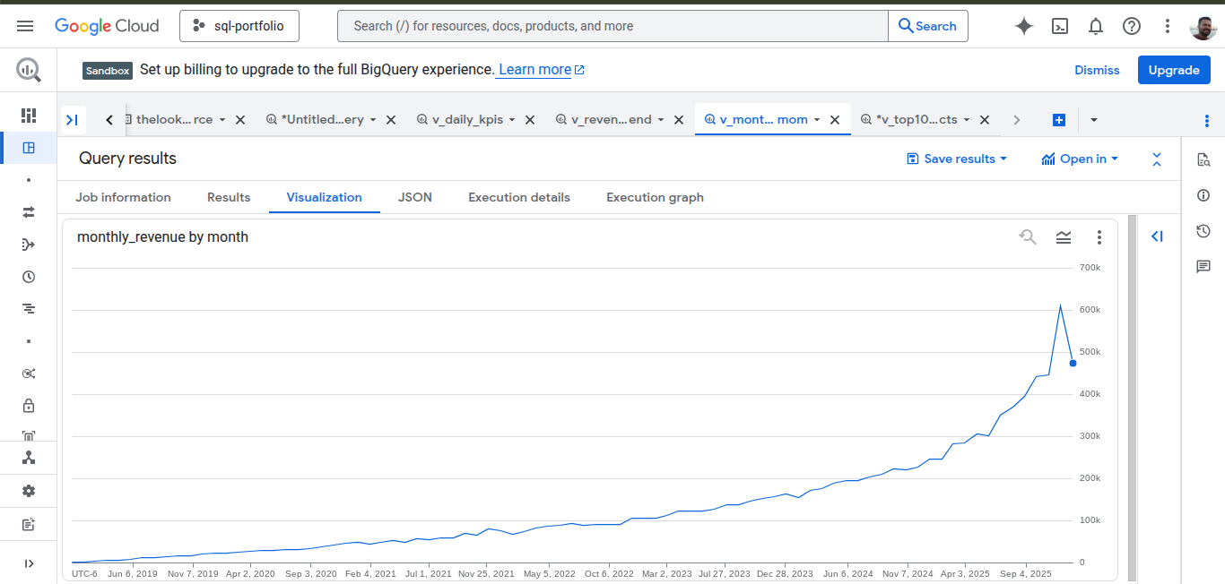Switch to the Job information tab
The image size is (1225, 584).
(x=123, y=197)
